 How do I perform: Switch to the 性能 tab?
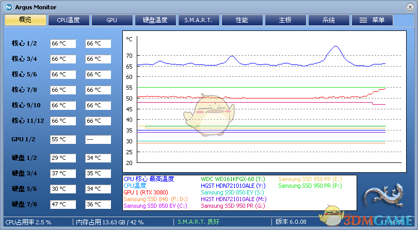[242, 20]
